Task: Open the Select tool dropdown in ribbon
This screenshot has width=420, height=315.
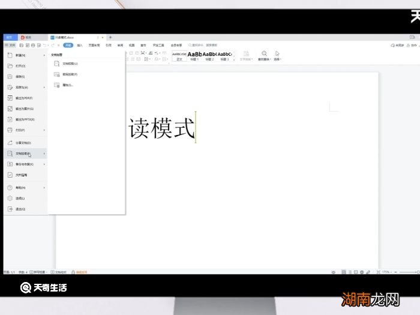Action: tap(280, 59)
